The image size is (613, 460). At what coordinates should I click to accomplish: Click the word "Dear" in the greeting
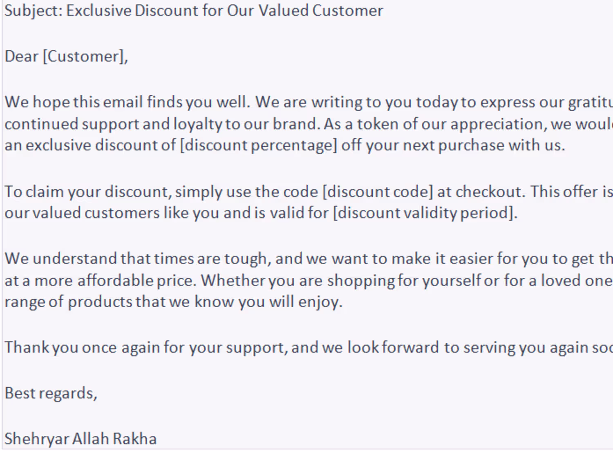click(x=21, y=56)
